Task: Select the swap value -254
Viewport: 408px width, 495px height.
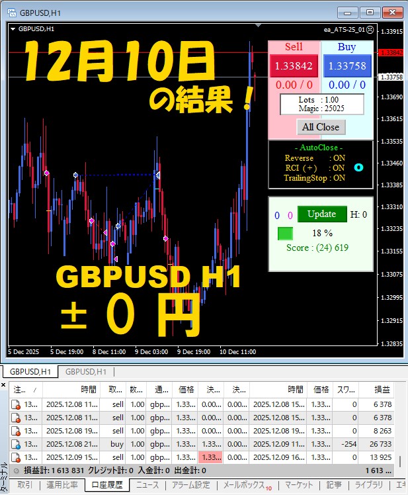Action: tap(348, 444)
